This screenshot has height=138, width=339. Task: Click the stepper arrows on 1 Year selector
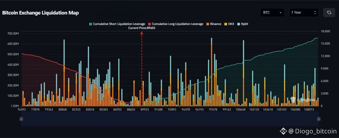[x=315, y=12]
